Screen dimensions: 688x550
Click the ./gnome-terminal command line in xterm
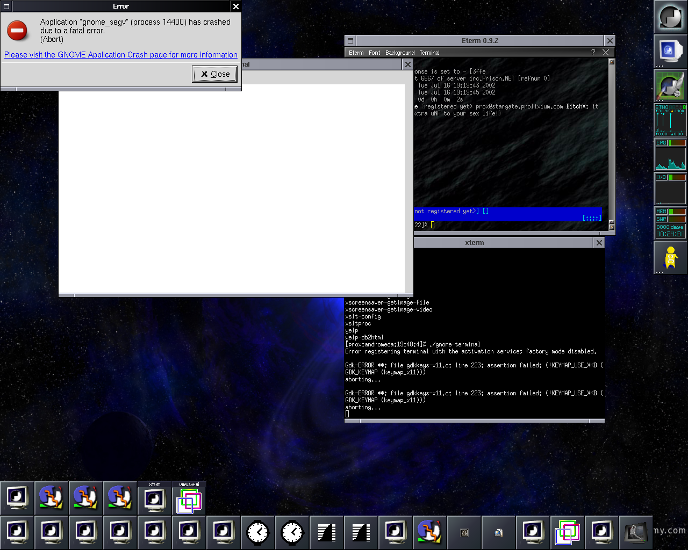(413, 344)
